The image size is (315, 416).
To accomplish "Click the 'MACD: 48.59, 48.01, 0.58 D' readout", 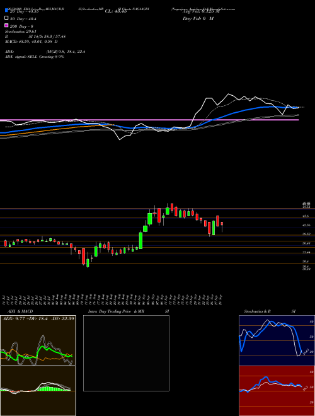I will (x=31, y=42).
